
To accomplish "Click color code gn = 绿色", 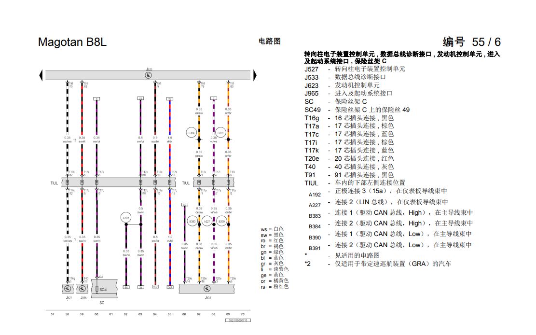I will [x=272, y=252].
